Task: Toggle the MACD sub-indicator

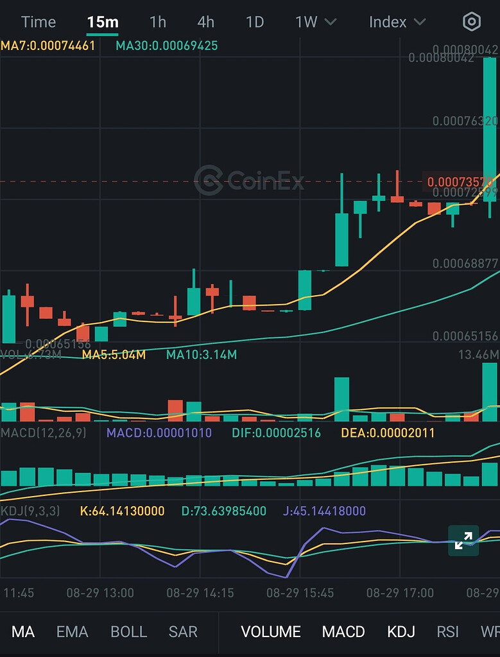Action: point(343,632)
